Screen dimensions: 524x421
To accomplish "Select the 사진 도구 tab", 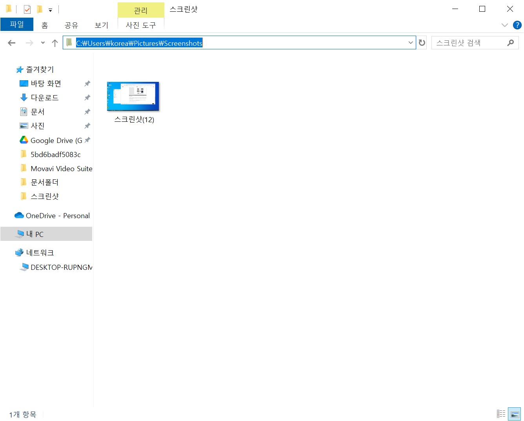I will [141, 25].
